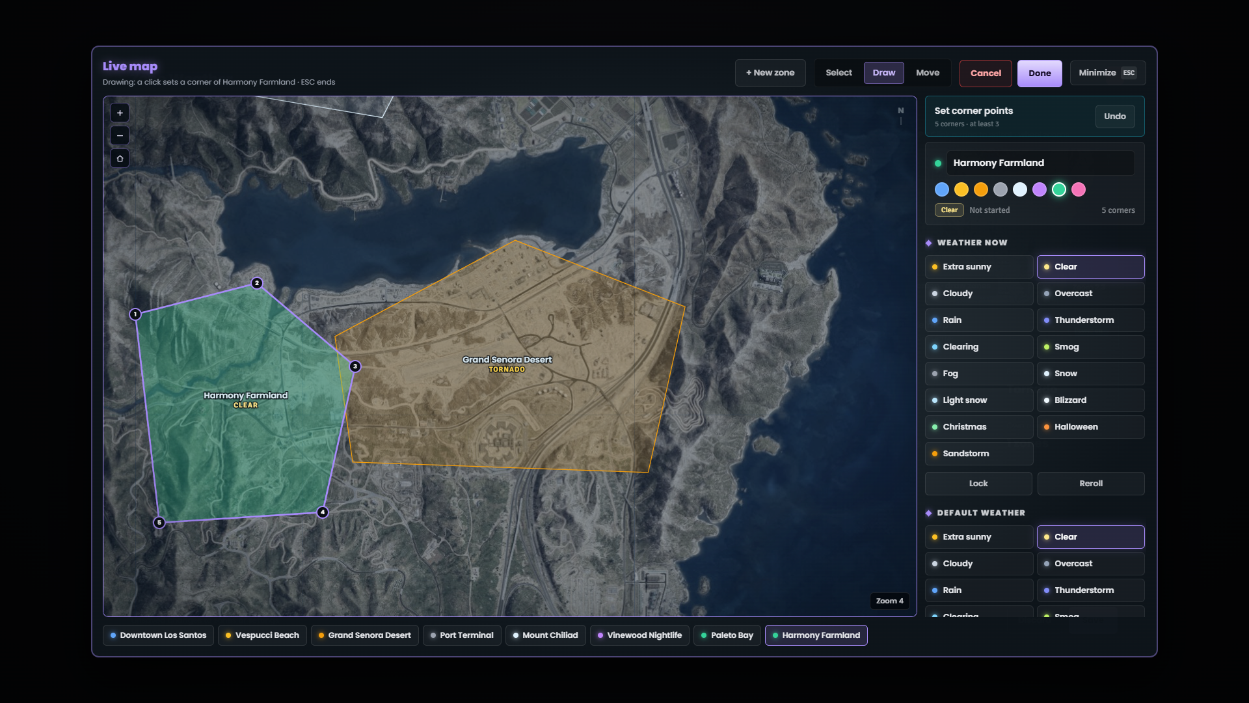Image resolution: width=1249 pixels, height=703 pixels.
Task: Undo the last corner point
Action: pyautogui.click(x=1115, y=117)
